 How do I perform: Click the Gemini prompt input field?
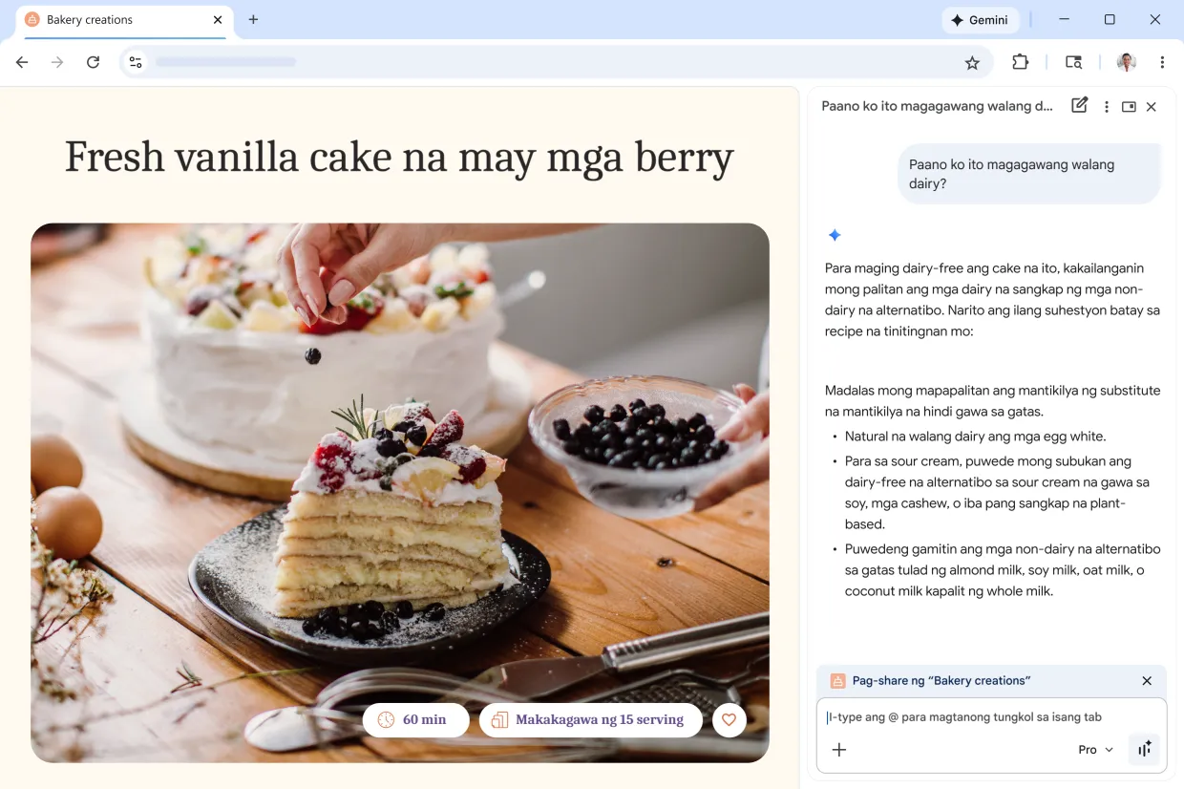coord(983,717)
